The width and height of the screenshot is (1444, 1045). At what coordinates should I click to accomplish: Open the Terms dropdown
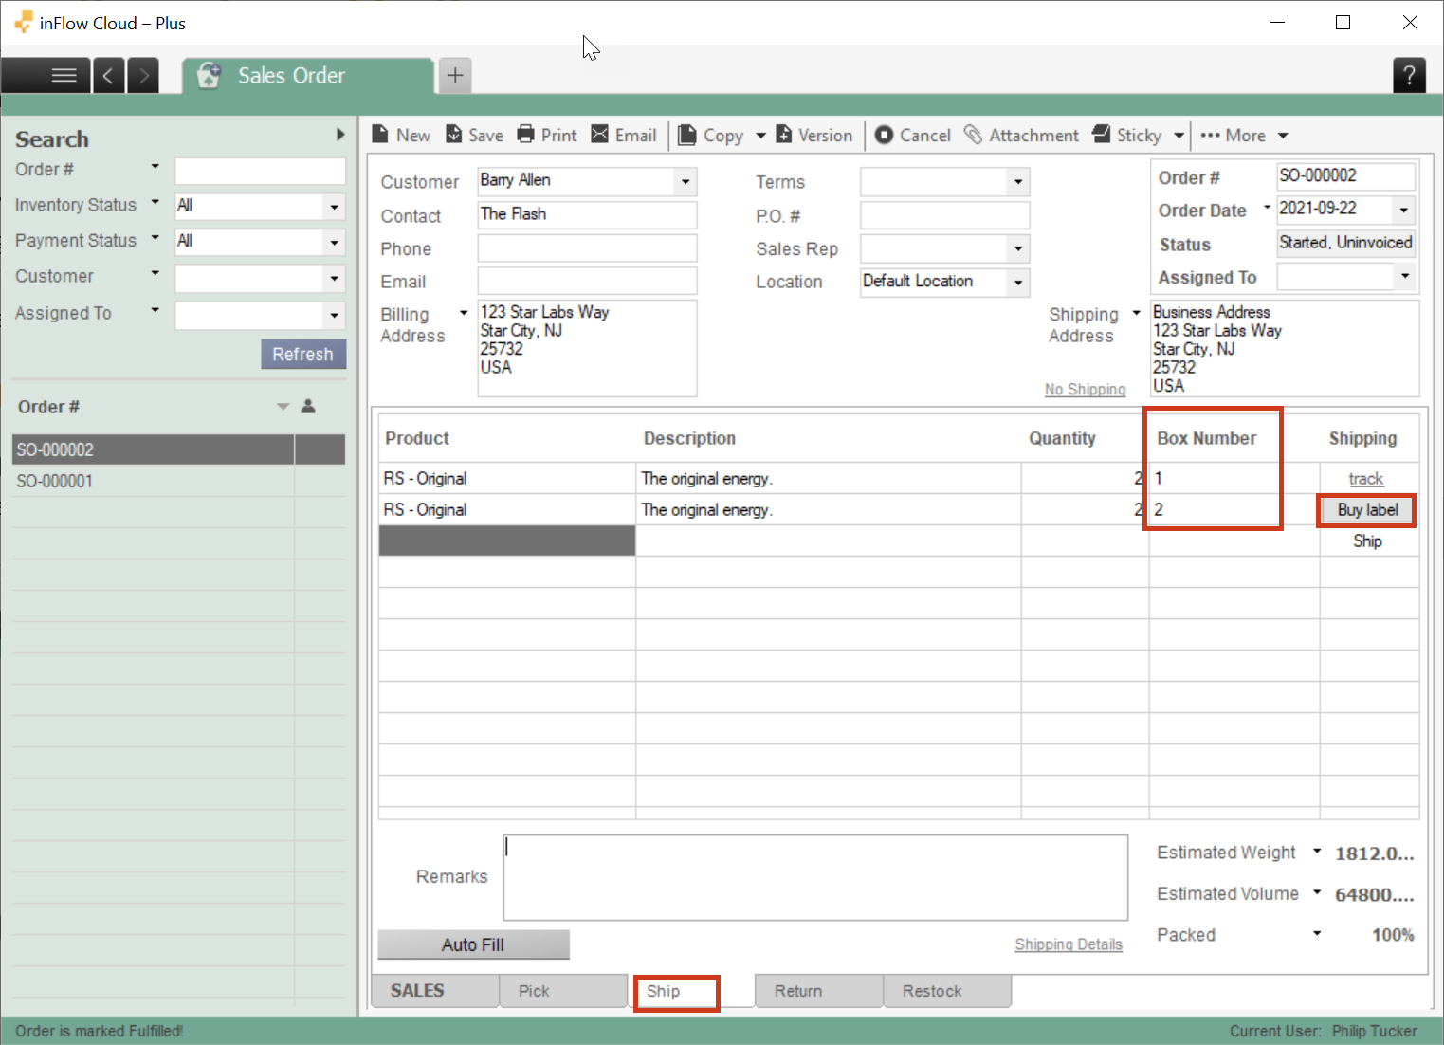[x=1018, y=181]
